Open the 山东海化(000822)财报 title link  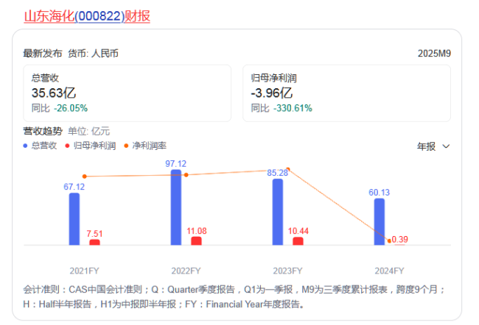(x=87, y=16)
